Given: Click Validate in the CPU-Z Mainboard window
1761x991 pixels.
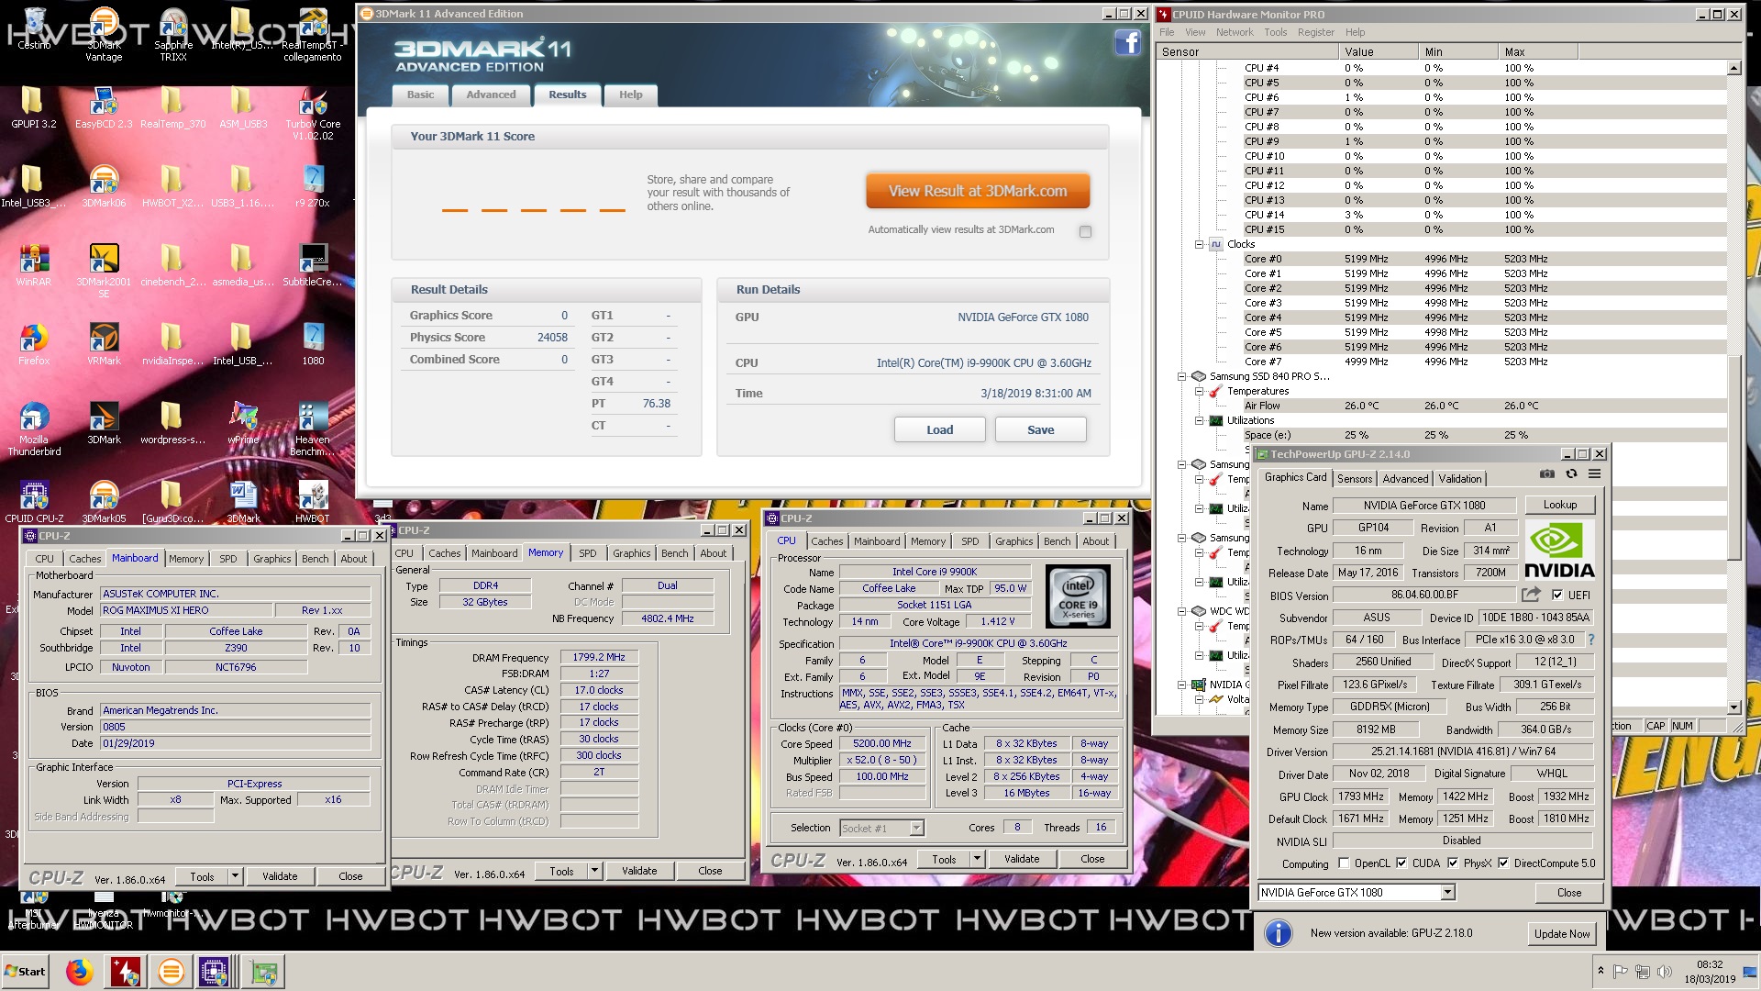Looking at the screenshot, I should click(x=280, y=876).
